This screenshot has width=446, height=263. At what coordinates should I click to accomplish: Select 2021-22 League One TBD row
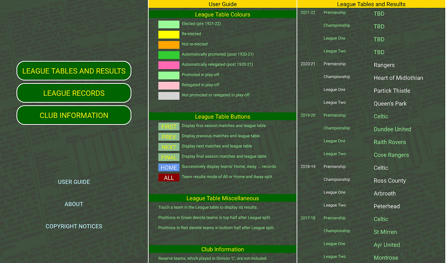tap(372, 39)
